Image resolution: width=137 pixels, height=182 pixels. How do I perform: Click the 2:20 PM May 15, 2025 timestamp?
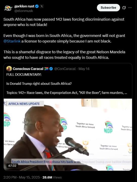coord(22,177)
